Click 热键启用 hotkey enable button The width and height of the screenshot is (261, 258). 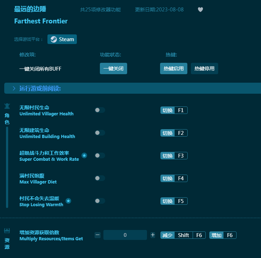pos(174,68)
